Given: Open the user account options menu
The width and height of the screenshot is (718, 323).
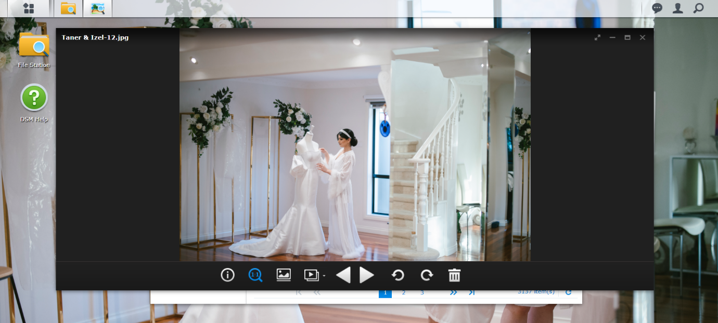Looking at the screenshot, I should point(677,8).
